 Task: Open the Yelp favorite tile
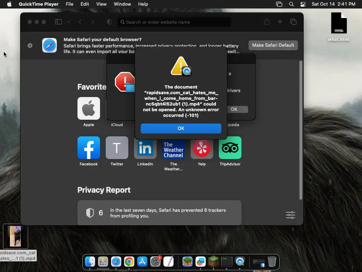202,148
